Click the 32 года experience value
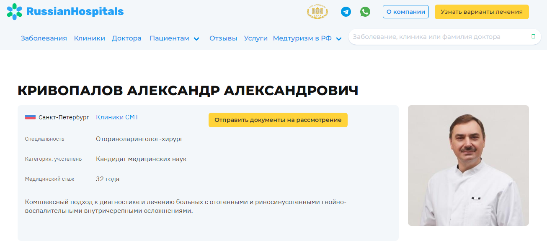547x245 pixels. click(108, 179)
